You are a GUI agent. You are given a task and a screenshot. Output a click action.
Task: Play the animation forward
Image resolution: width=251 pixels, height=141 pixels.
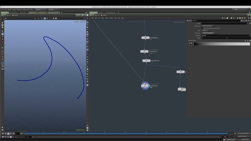11,134
